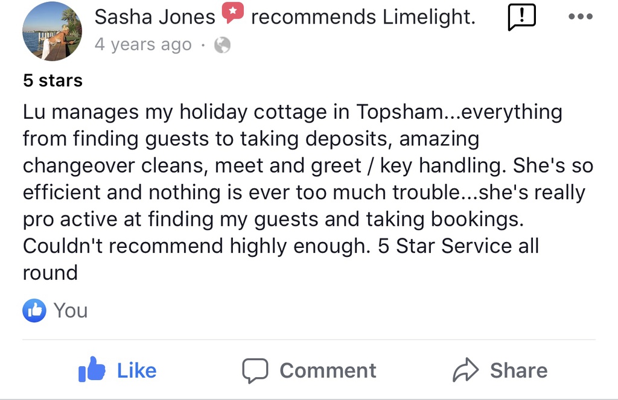
Task: Open the Sasha Jones profile name link
Action: pyautogui.click(x=154, y=17)
